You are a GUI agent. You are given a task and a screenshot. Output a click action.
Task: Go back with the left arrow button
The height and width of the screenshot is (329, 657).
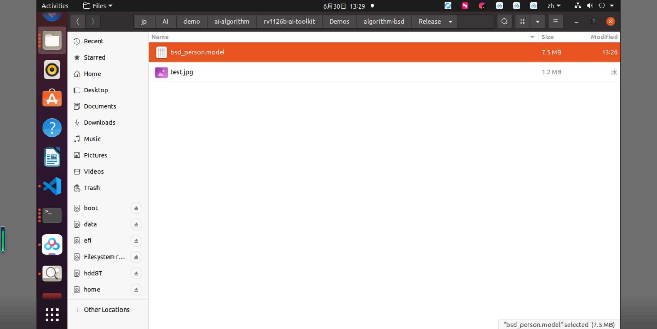point(78,22)
